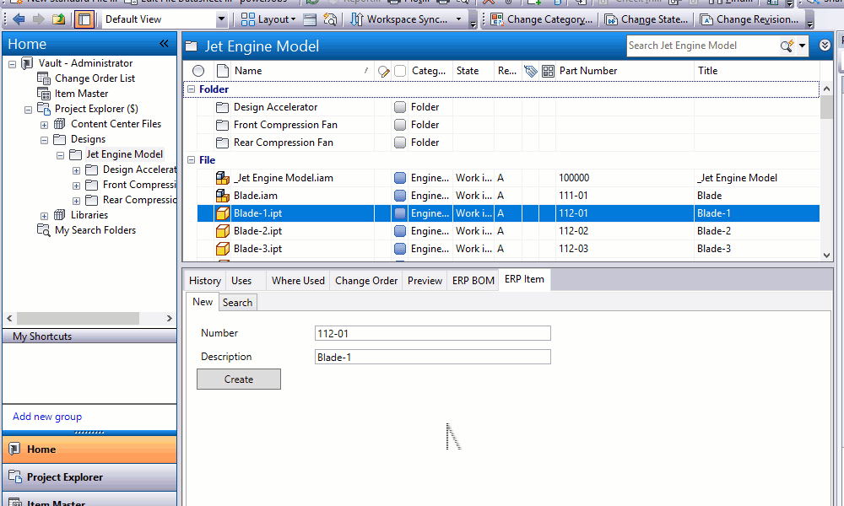
Task: Click the search icon in Jet Engine search box
Action: [787, 46]
